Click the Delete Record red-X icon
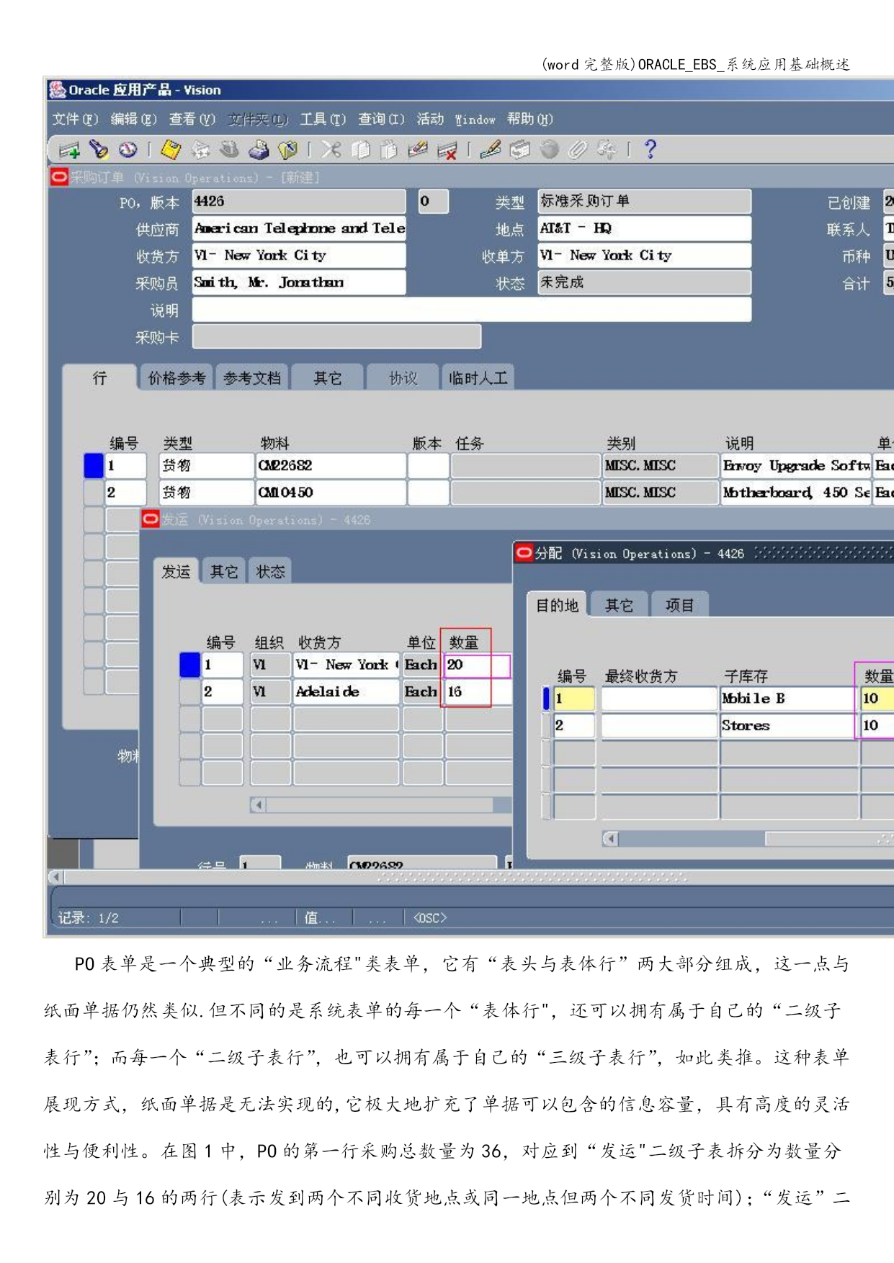 click(x=447, y=150)
